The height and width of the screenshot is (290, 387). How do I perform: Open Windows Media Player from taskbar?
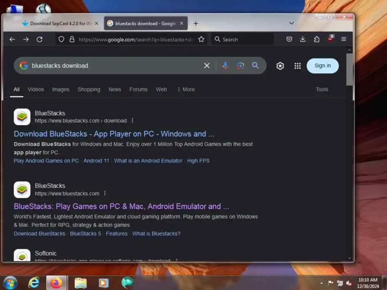pyautogui.click(x=104, y=282)
